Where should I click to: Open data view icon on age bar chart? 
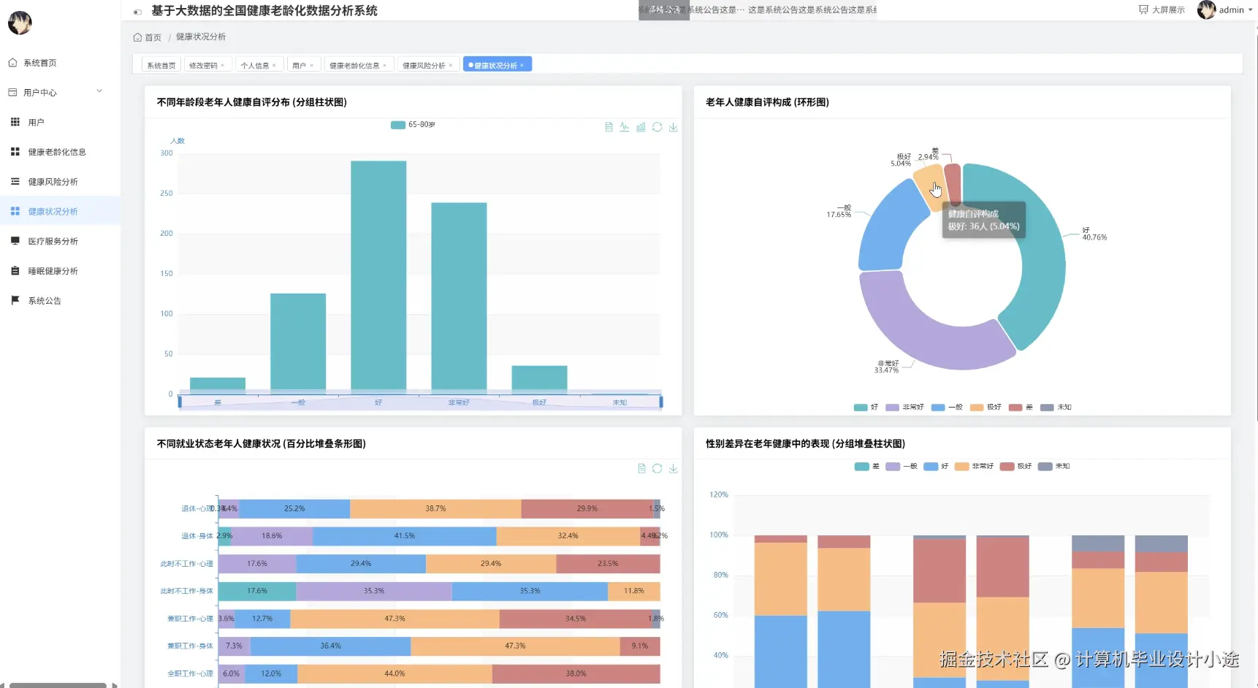point(609,127)
